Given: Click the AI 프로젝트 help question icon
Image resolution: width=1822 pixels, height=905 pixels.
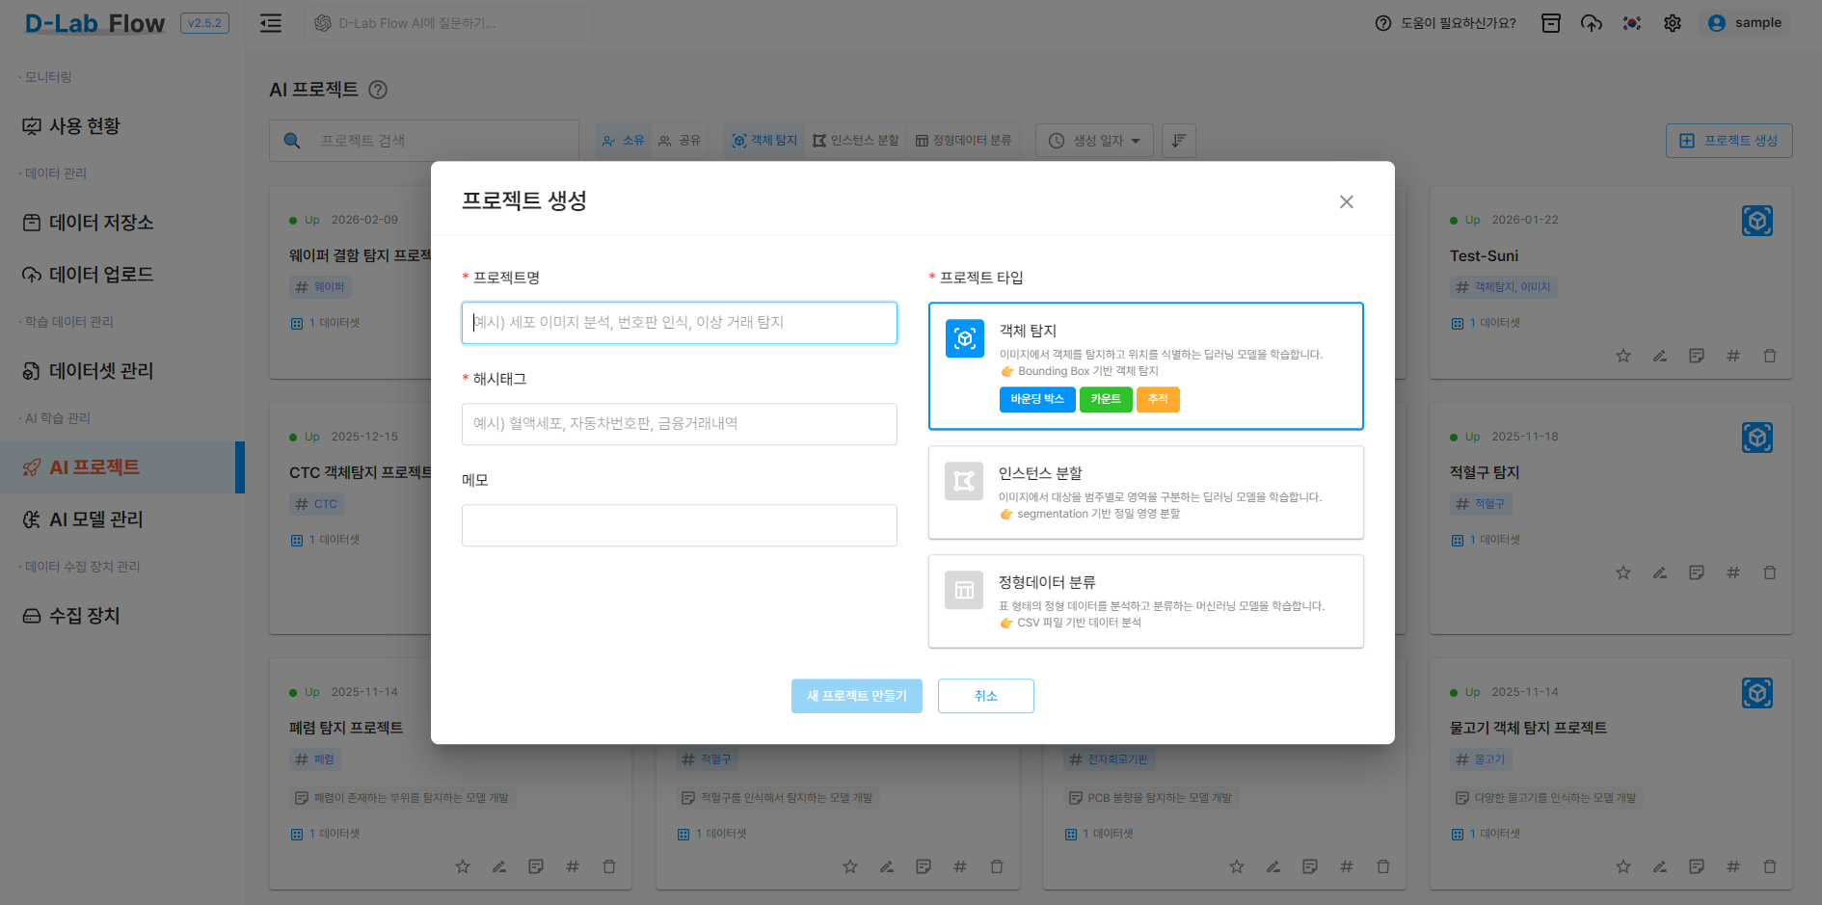Looking at the screenshot, I should [x=378, y=90].
